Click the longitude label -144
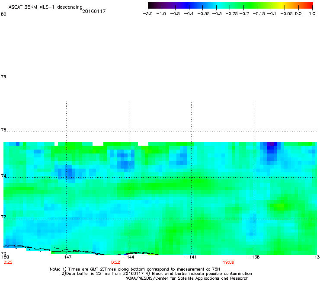320x281 pixels. (x=129, y=257)
